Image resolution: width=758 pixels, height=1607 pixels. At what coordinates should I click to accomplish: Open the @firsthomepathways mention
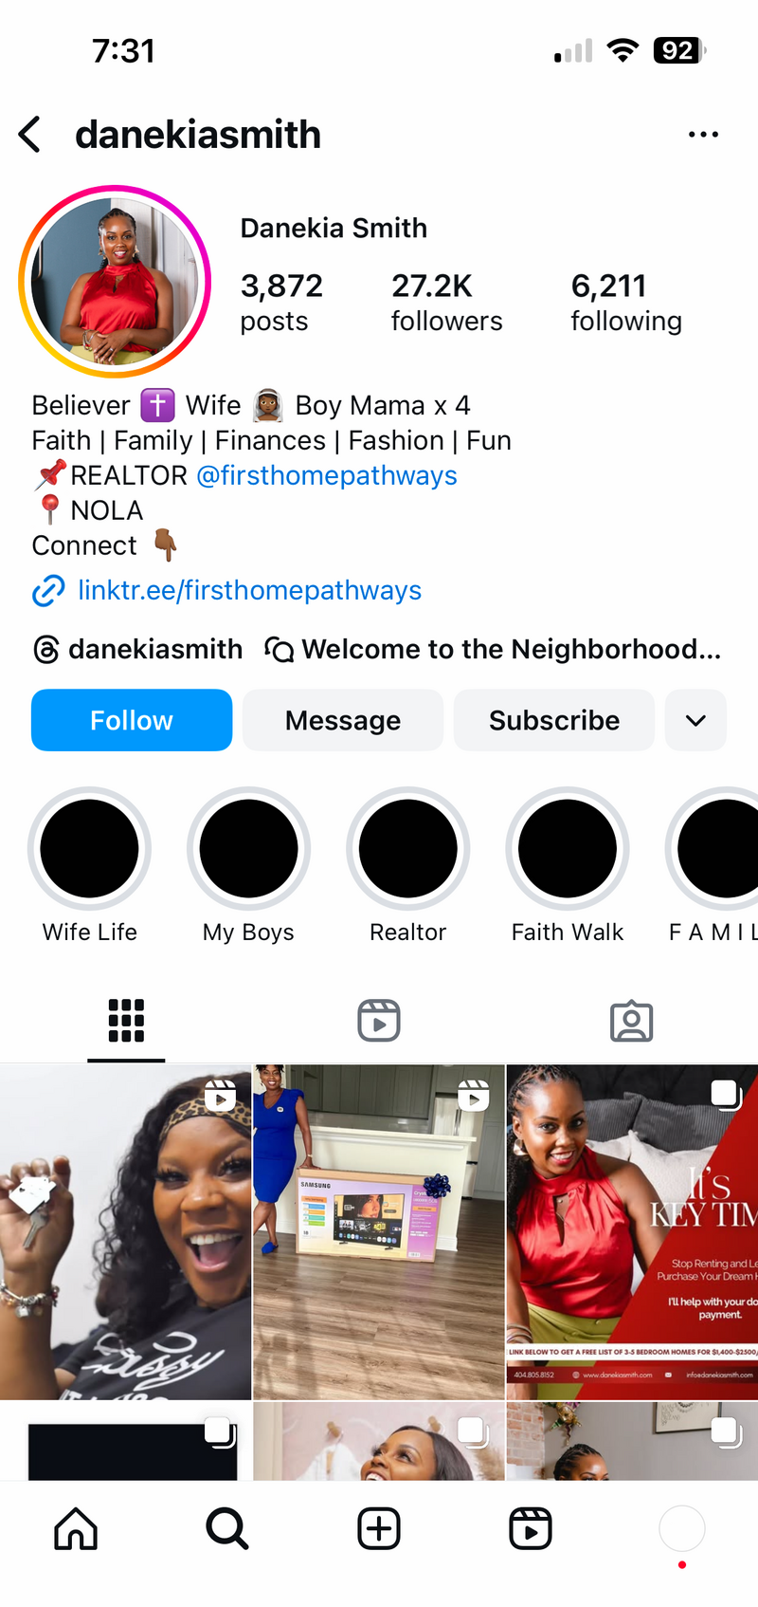327,475
